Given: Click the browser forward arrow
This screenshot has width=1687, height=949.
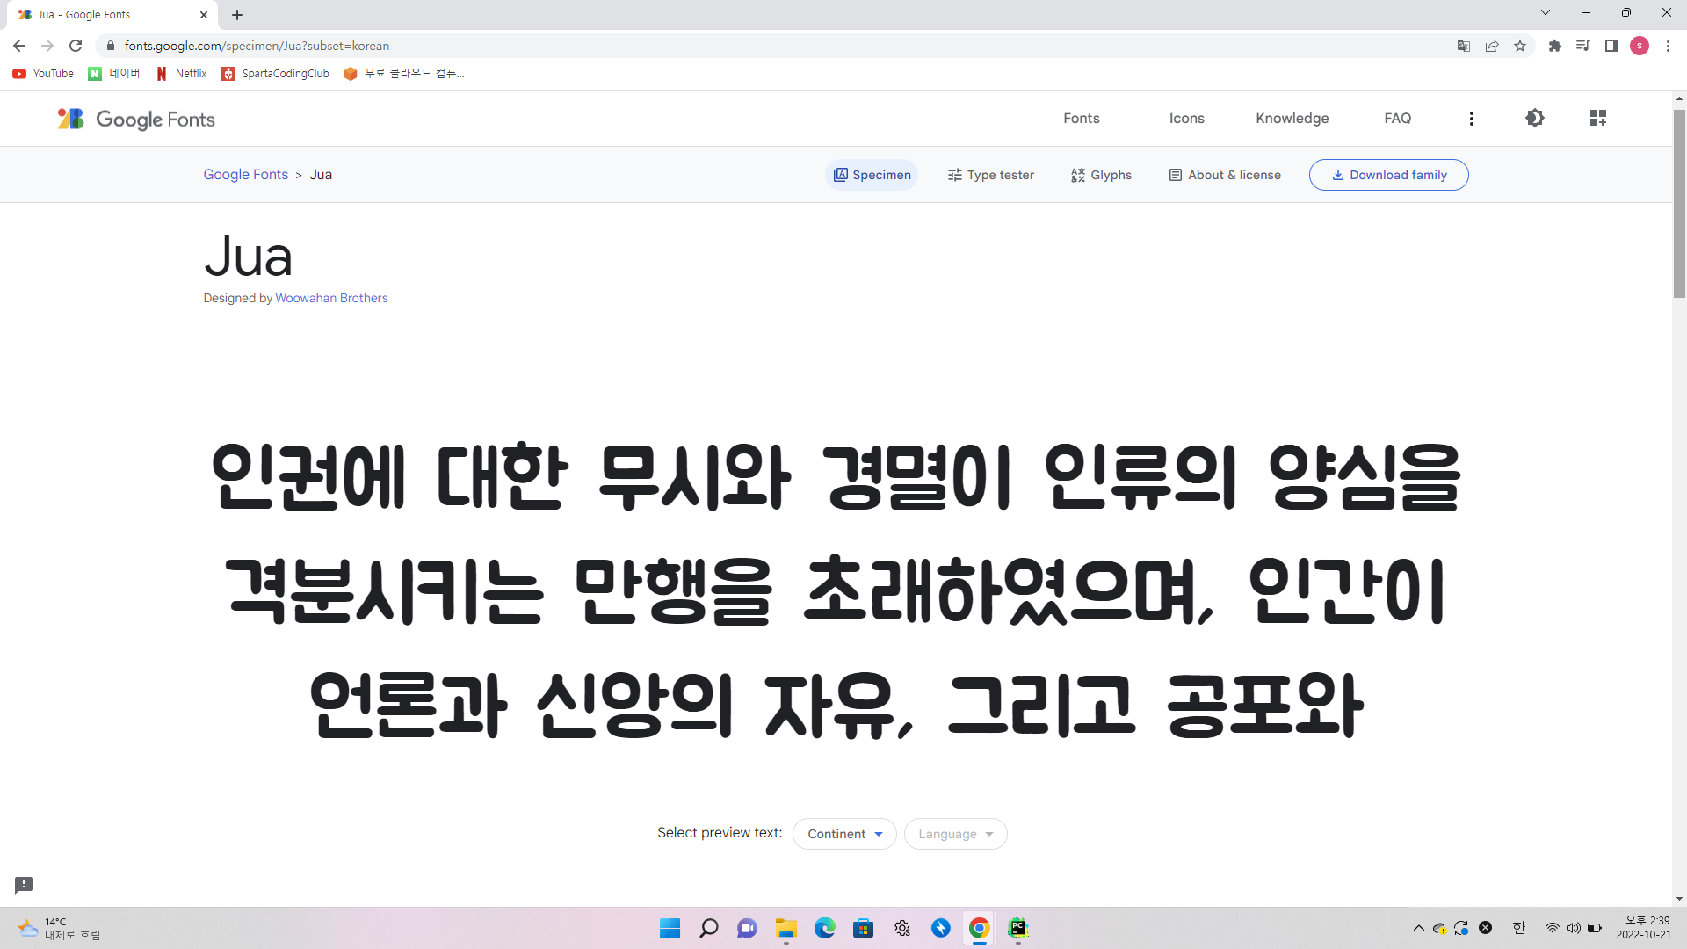Looking at the screenshot, I should click(47, 46).
